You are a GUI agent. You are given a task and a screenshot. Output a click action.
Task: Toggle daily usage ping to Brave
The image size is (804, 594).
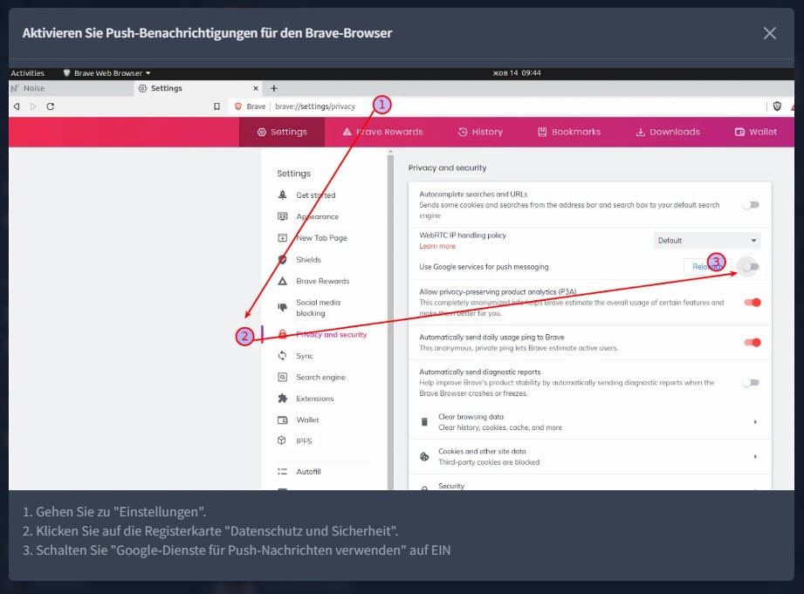[752, 343]
